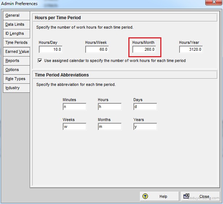Select the Industry tab
Screen dimensions: 223x204
13,88
